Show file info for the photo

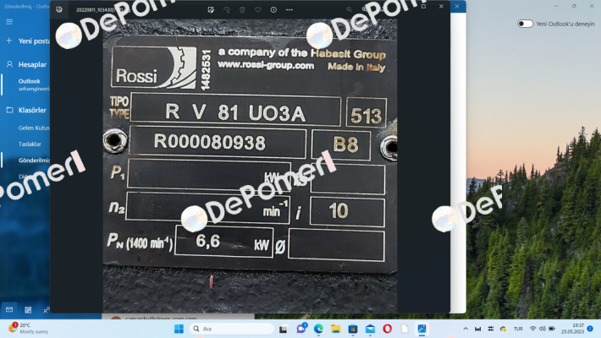click(273, 9)
